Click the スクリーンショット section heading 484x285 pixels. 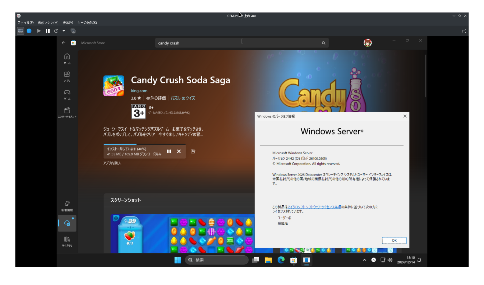[x=126, y=200]
